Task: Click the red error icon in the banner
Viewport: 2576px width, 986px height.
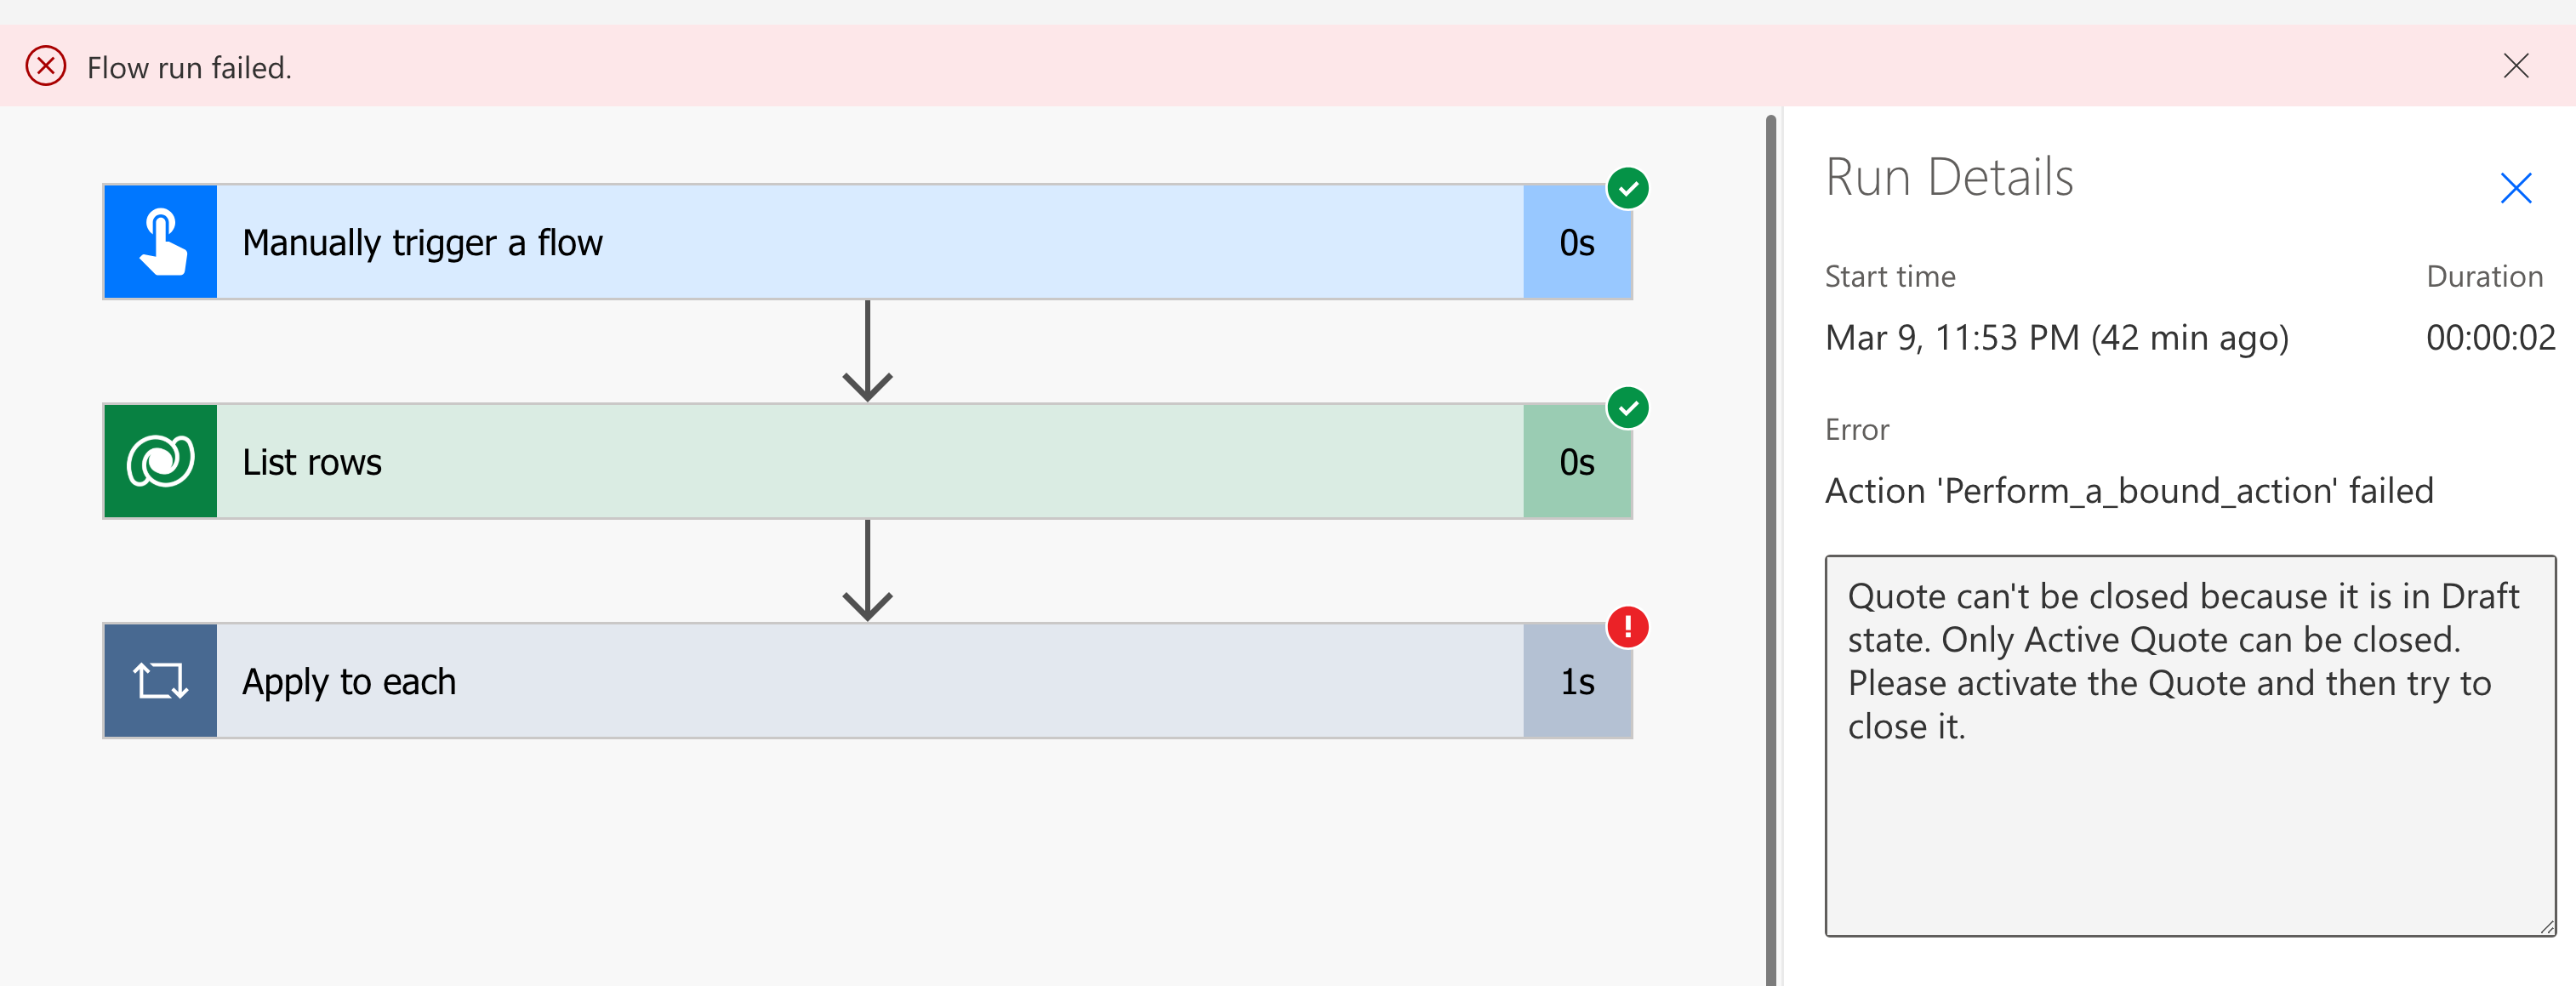Action: click(x=46, y=67)
